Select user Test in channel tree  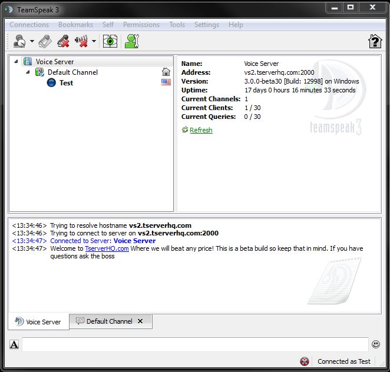tap(66, 83)
